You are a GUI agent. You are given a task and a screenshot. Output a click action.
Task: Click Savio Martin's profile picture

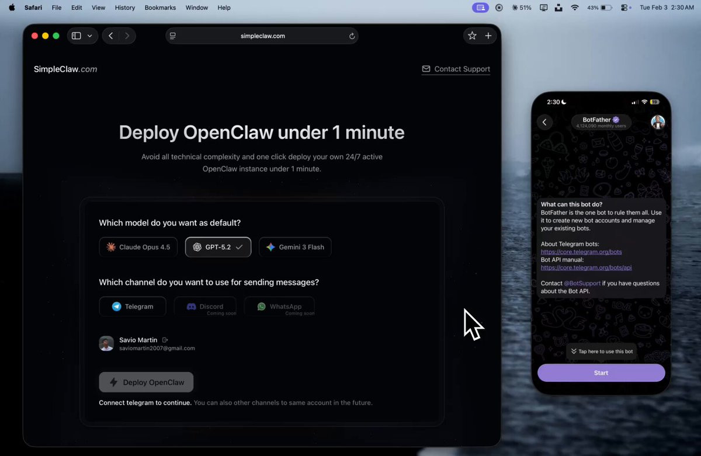click(x=106, y=343)
